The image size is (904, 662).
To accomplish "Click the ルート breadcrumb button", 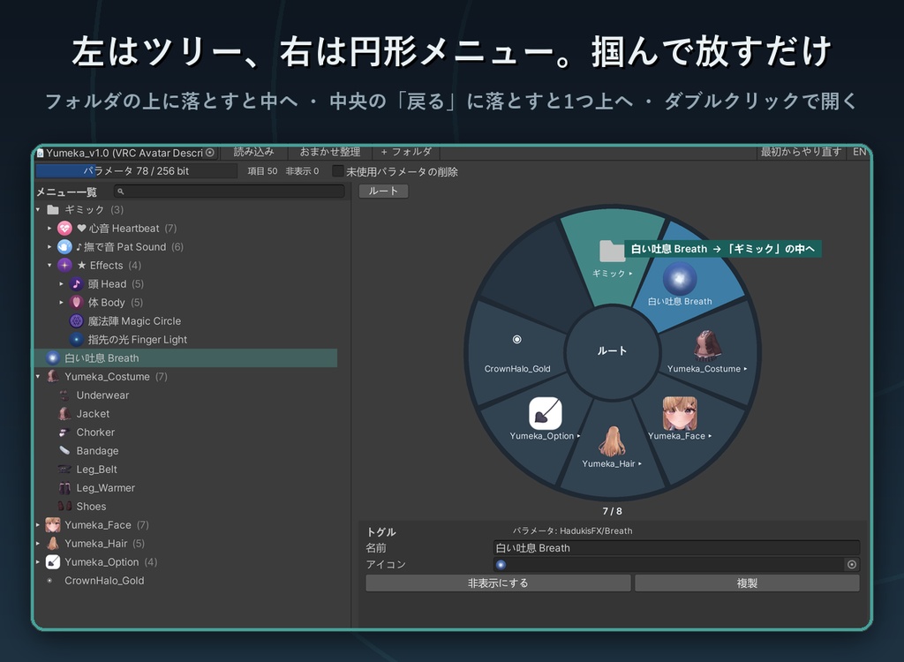I will [x=383, y=191].
